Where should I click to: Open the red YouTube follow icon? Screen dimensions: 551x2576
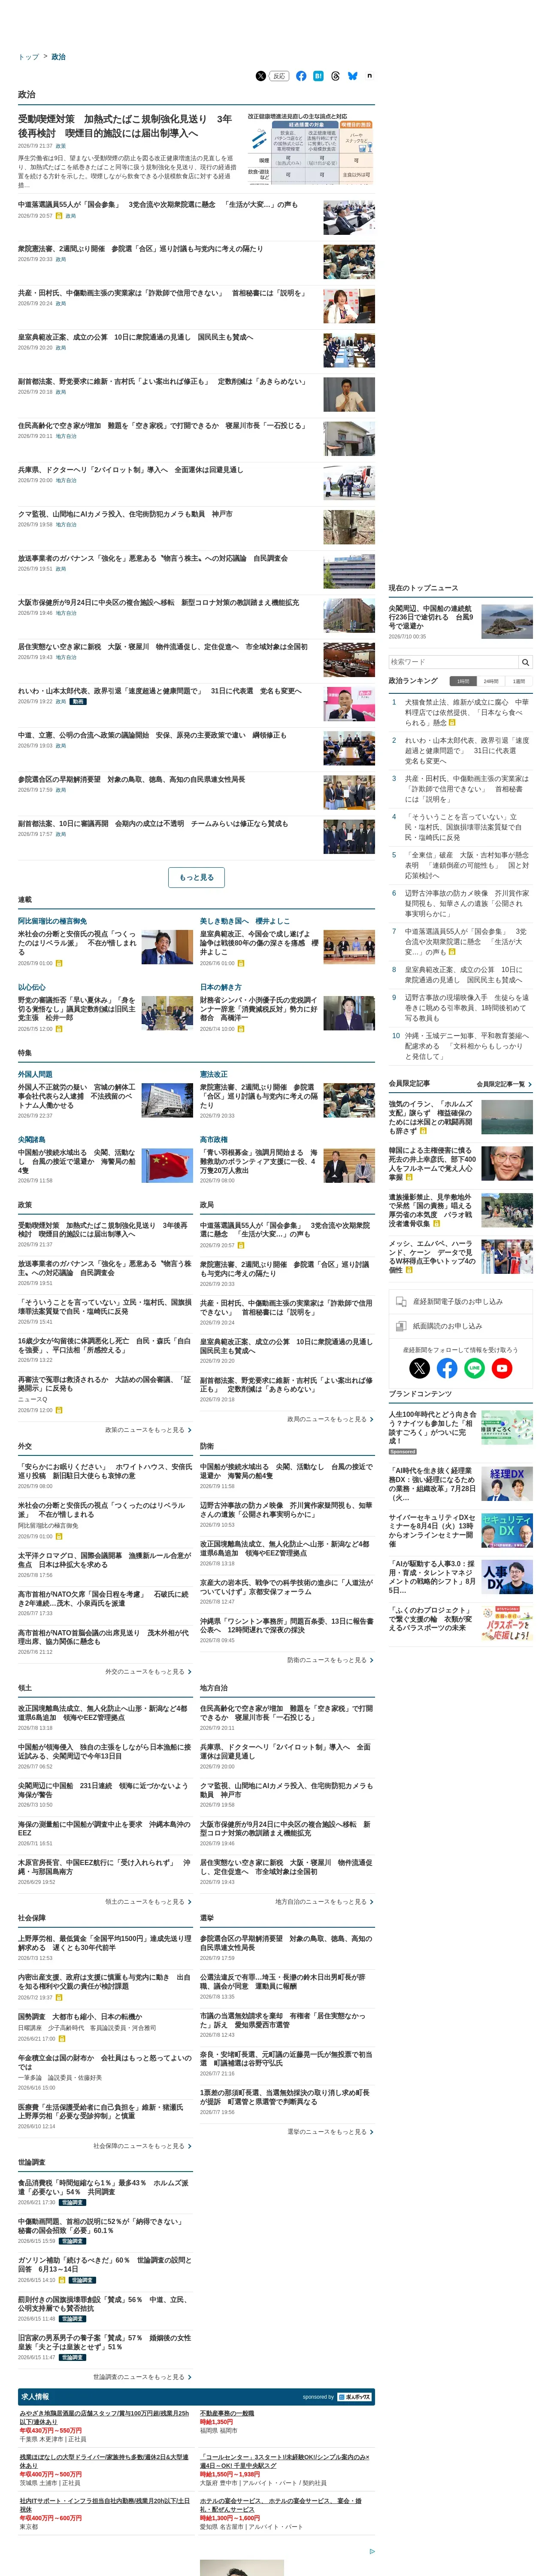coord(502,1367)
